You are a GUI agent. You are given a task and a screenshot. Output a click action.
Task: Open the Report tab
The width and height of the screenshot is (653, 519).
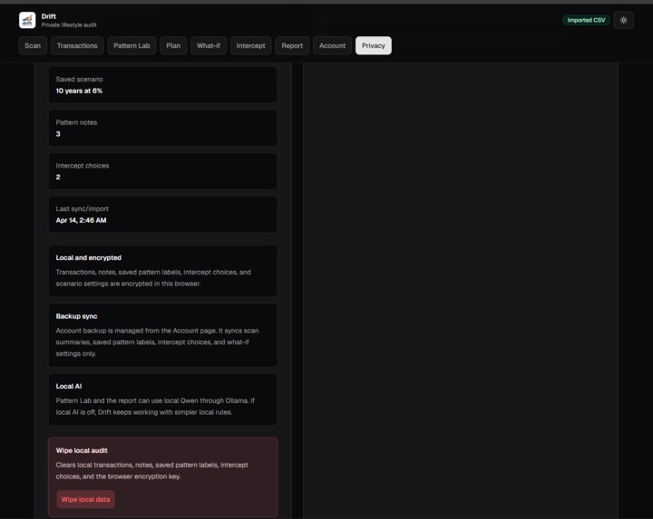[292, 46]
